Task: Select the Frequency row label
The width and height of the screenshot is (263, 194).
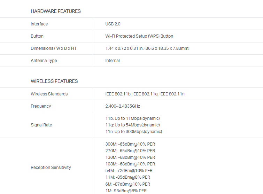Action: pyautogui.click(x=41, y=106)
